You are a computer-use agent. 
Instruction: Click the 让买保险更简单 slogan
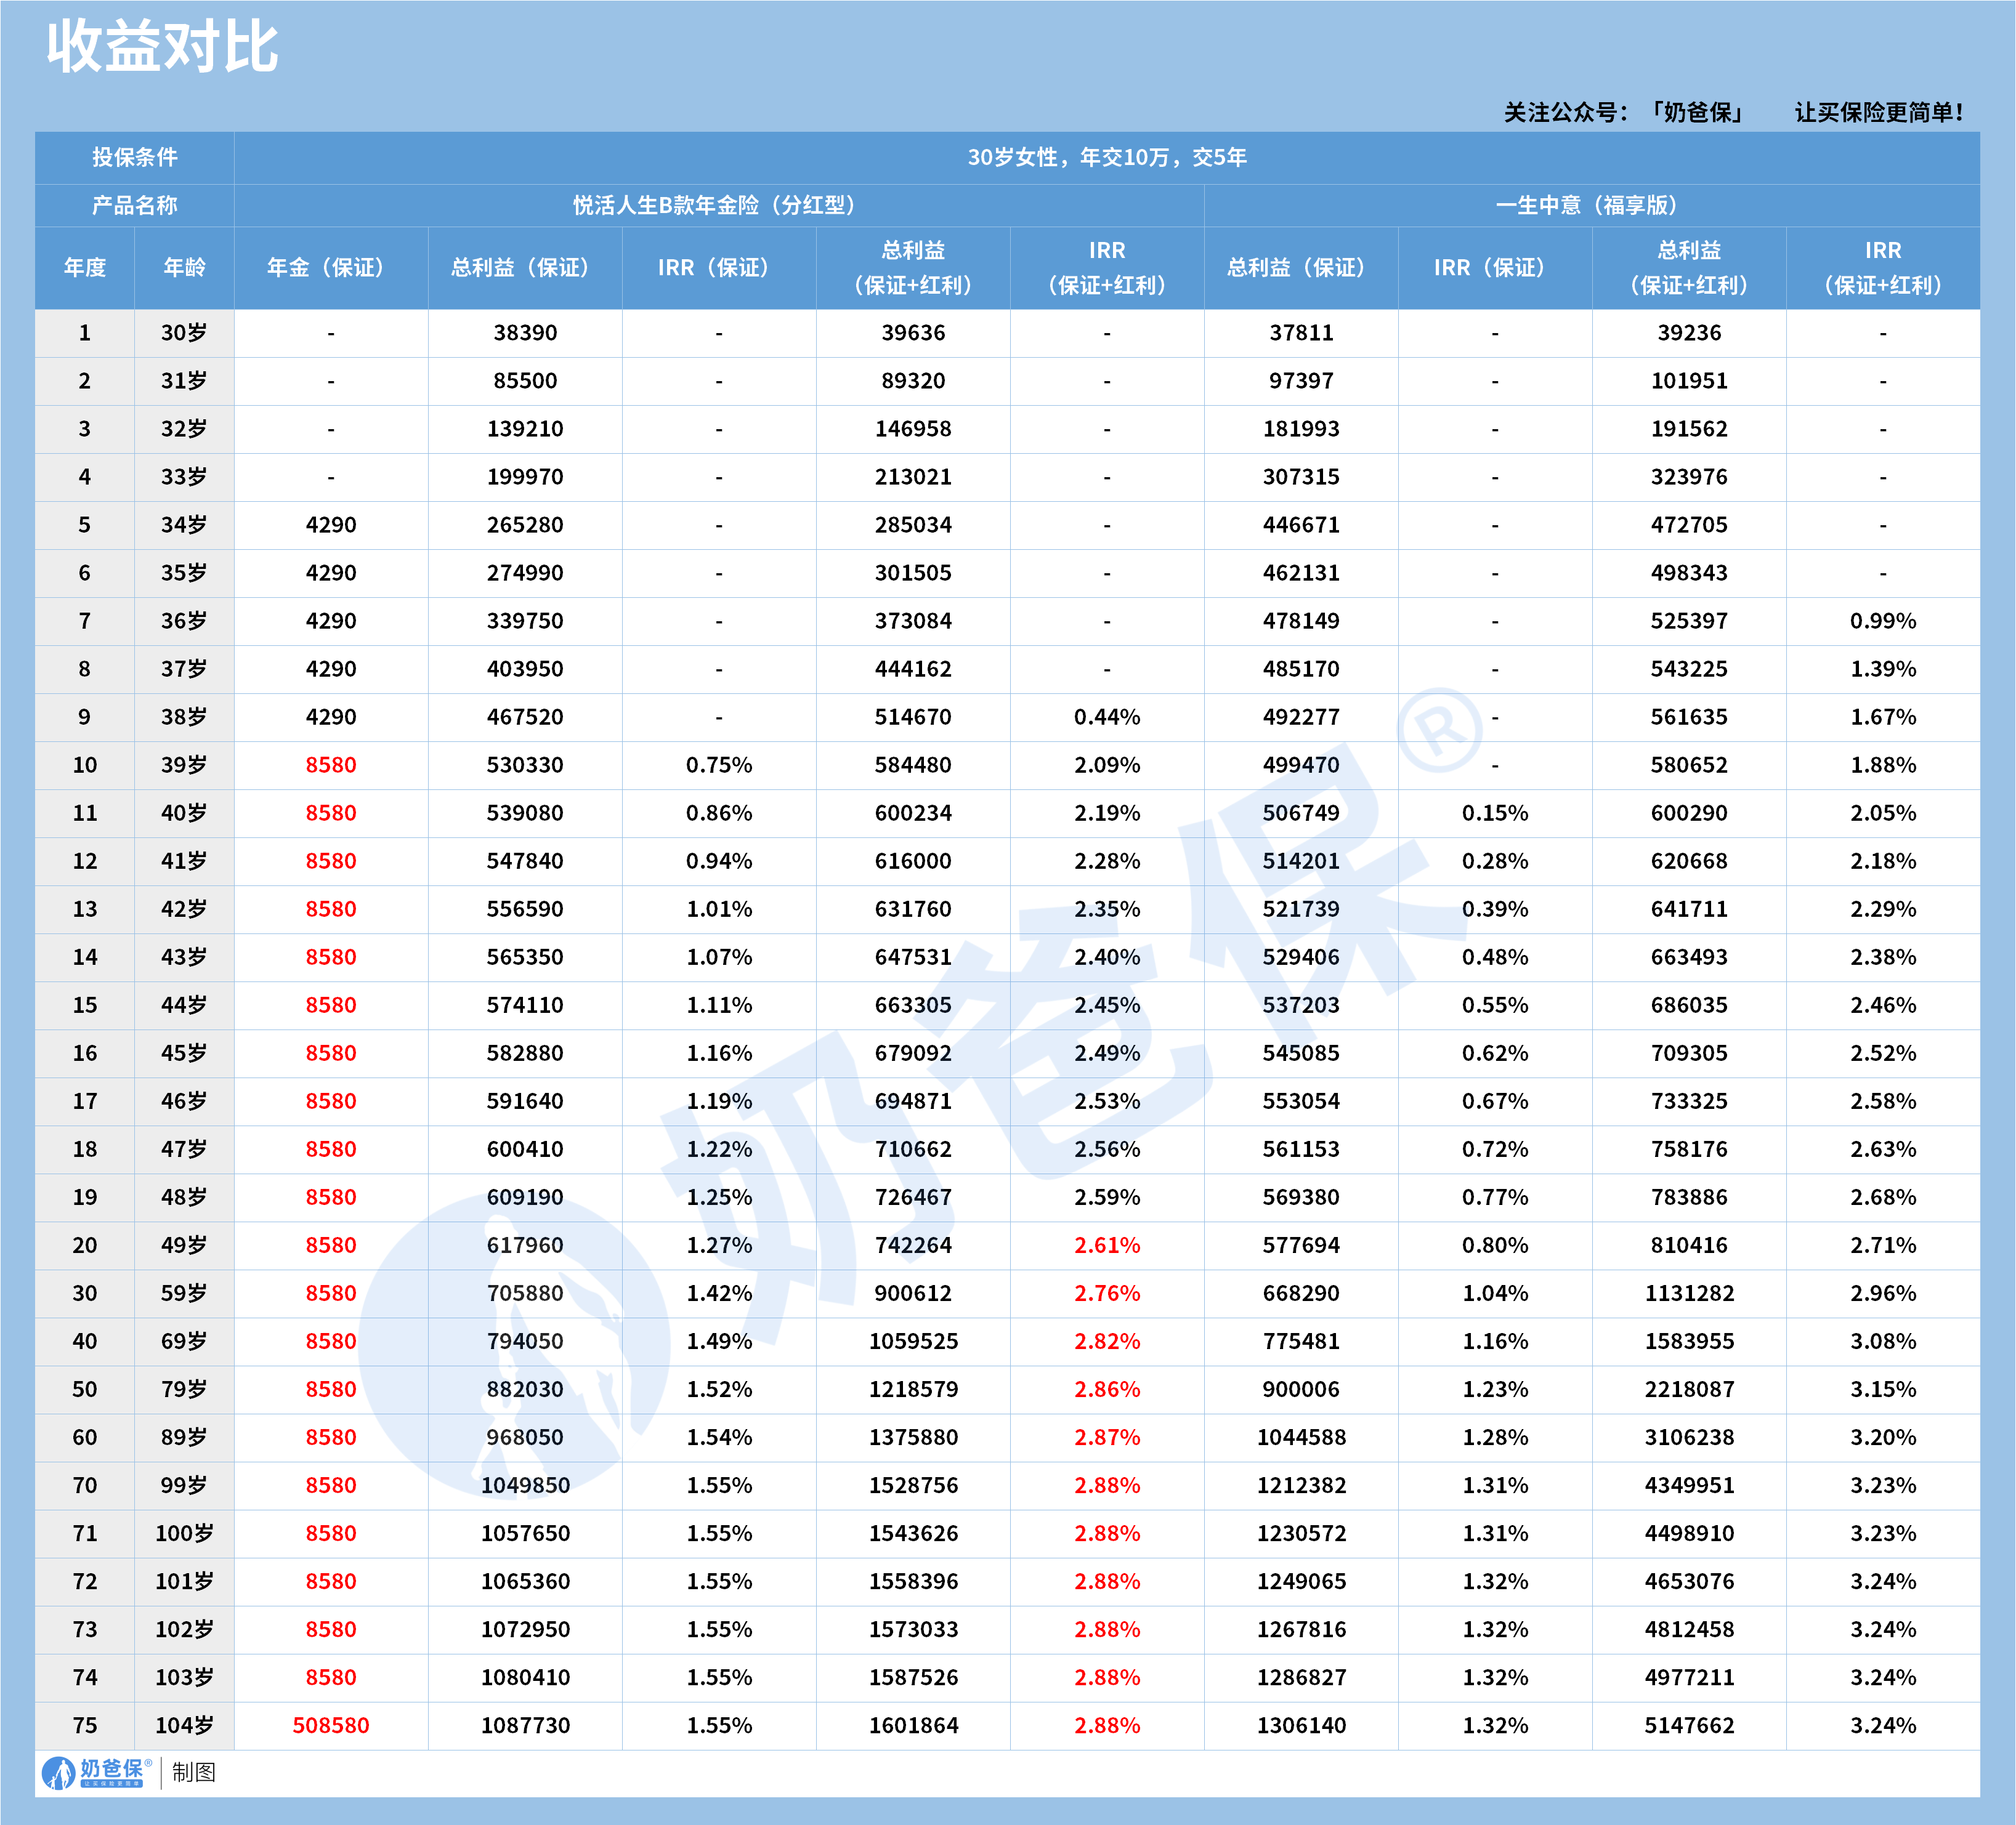[1878, 112]
